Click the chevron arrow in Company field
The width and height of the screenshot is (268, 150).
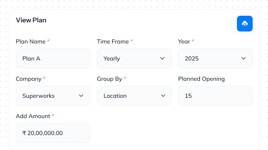[x=81, y=96]
